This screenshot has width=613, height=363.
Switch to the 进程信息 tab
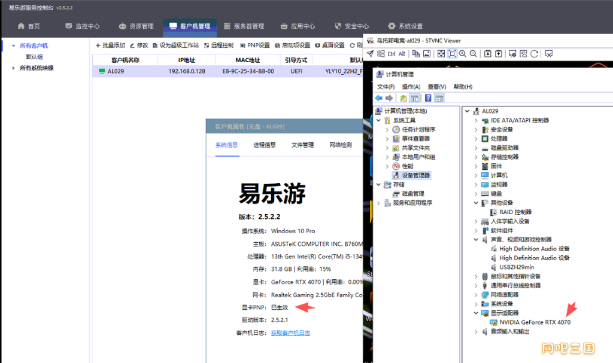click(264, 145)
